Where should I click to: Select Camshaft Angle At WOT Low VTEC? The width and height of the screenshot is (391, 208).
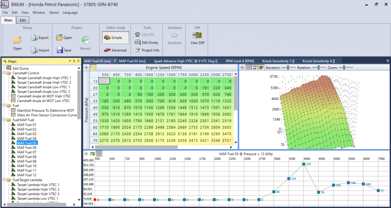(x=44, y=101)
